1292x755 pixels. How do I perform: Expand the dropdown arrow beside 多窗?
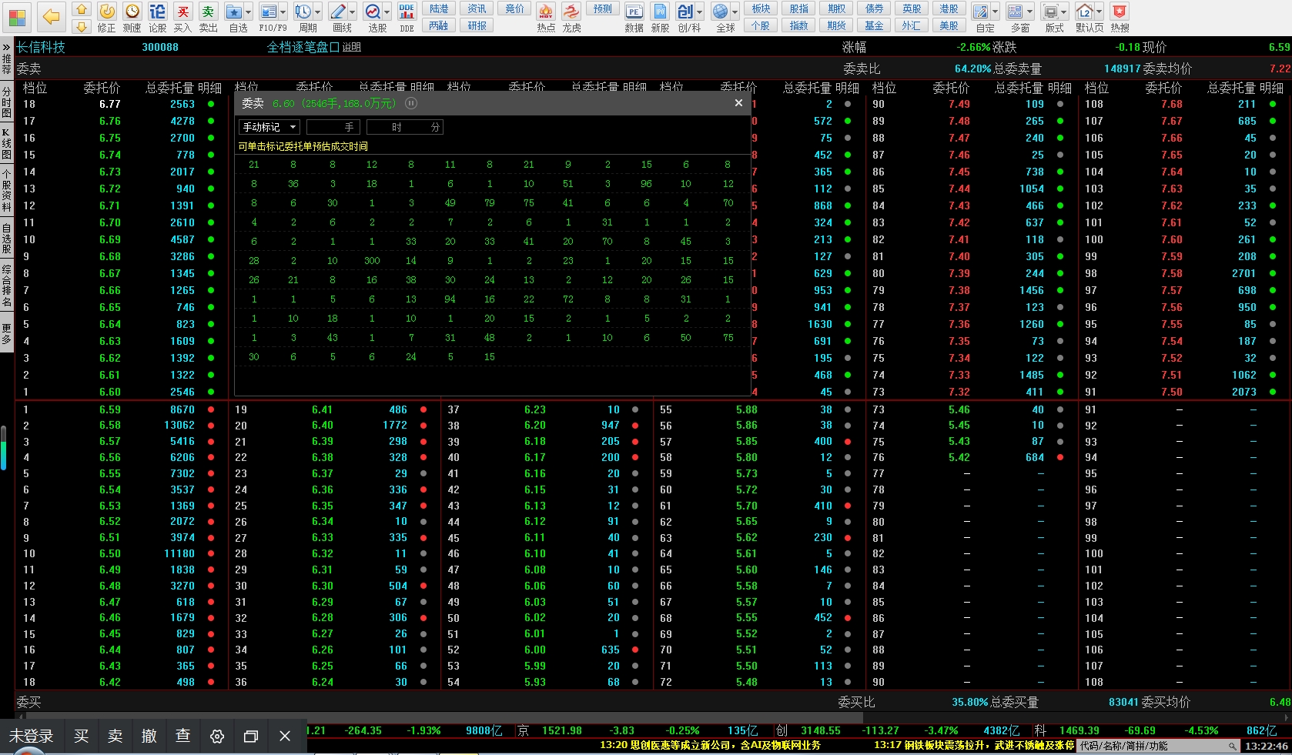pos(1030,12)
